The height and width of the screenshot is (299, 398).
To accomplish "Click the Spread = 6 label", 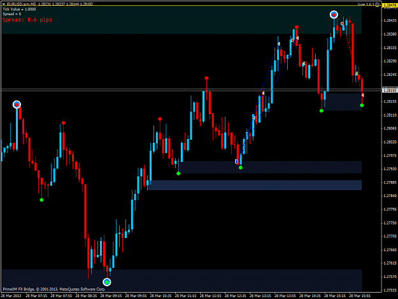I will [12, 14].
